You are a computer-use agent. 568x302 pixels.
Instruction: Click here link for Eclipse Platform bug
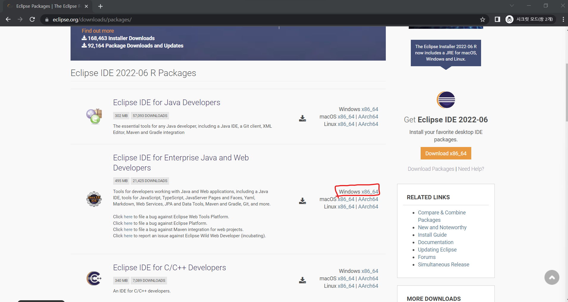pyautogui.click(x=128, y=223)
